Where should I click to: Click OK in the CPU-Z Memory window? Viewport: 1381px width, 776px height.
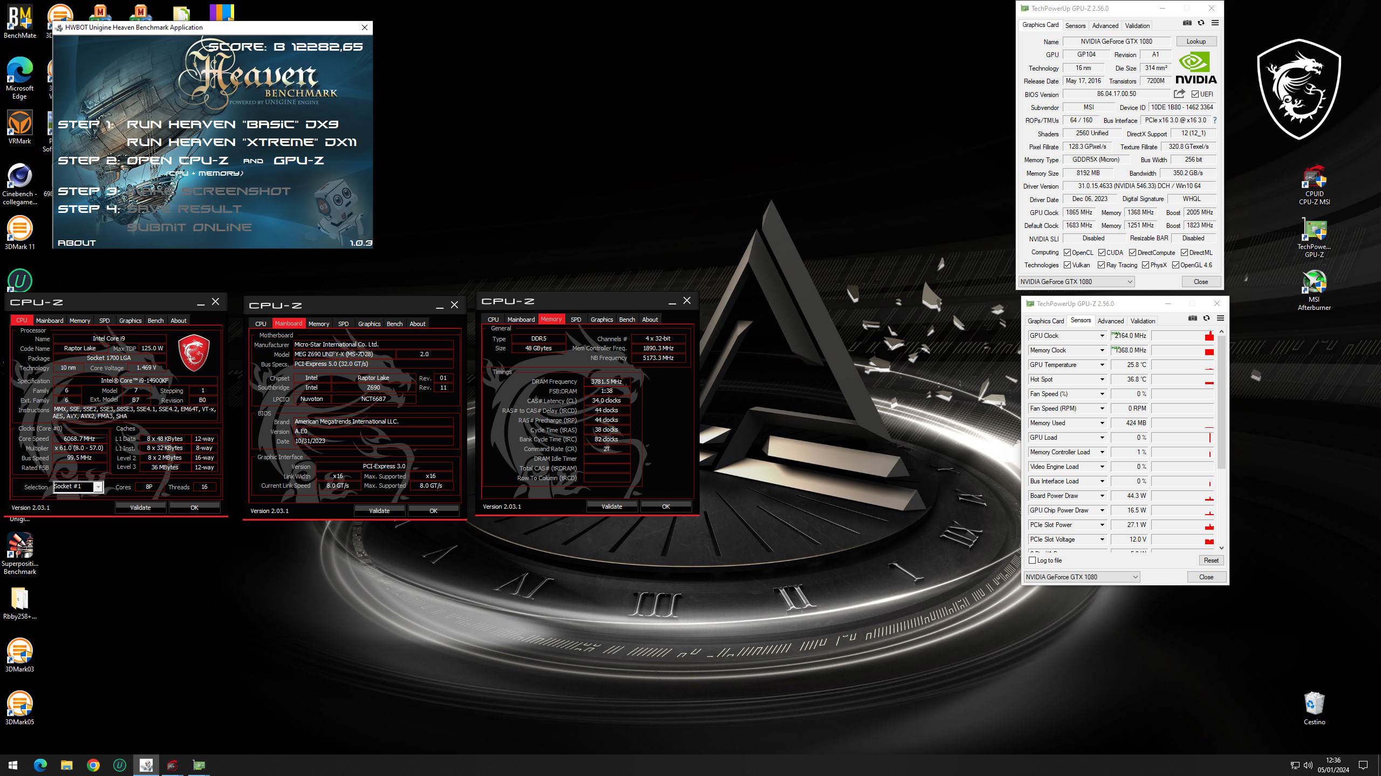[666, 507]
